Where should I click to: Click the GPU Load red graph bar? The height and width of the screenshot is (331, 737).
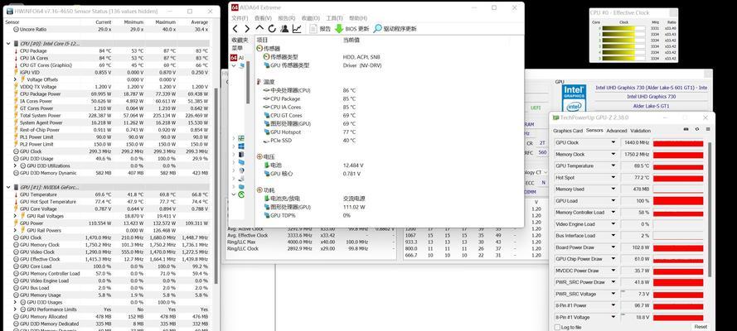[x=678, y=200]
